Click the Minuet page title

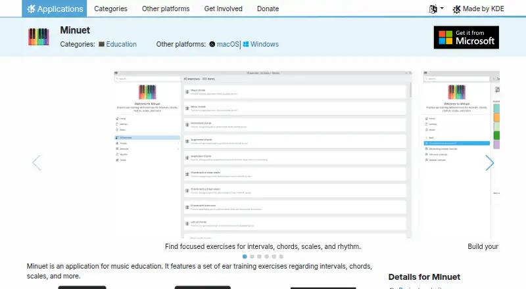tap(75, 30)
